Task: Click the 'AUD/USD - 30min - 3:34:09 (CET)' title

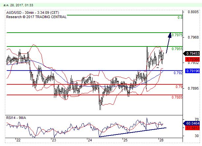Action: point(33,13)
